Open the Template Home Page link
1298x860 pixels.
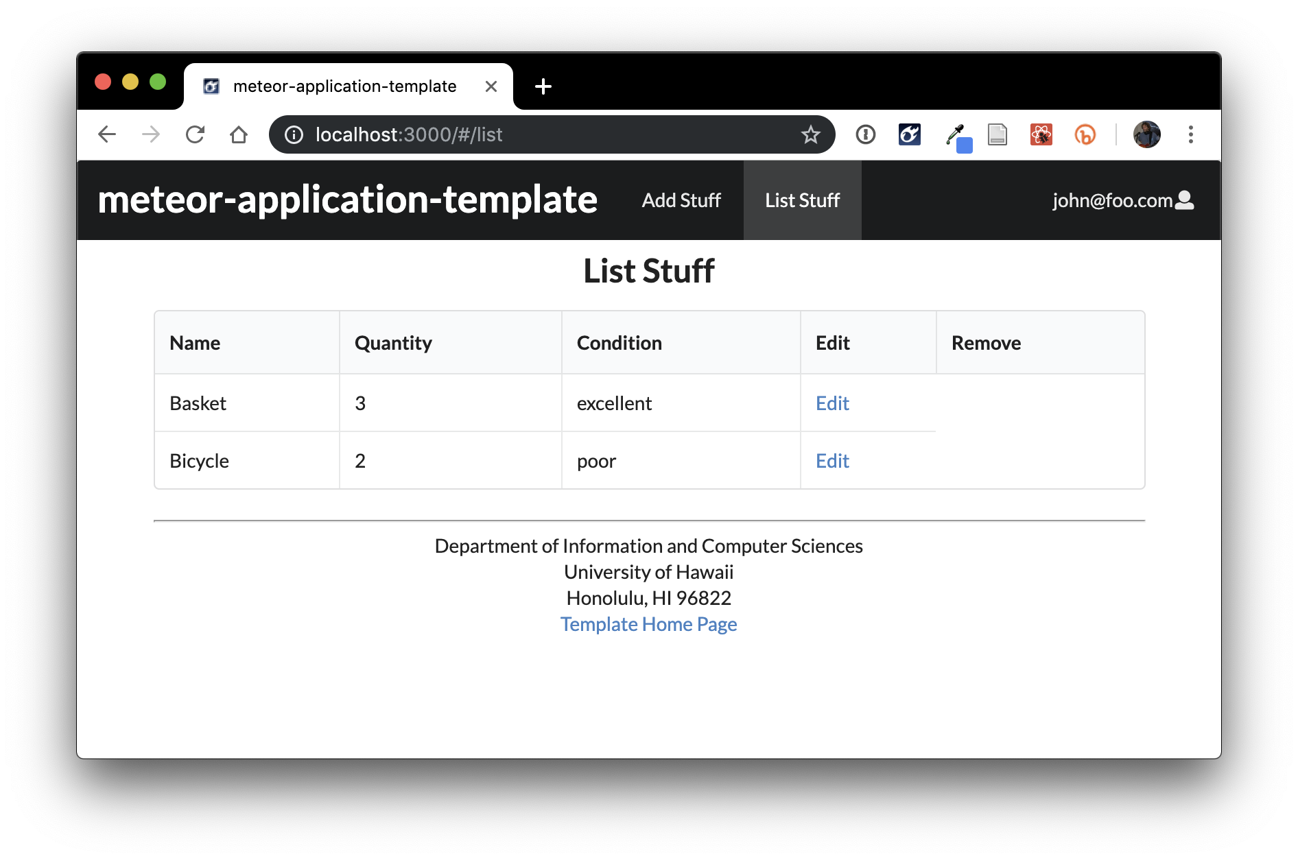pyautogui.click(x=648, y=624)
